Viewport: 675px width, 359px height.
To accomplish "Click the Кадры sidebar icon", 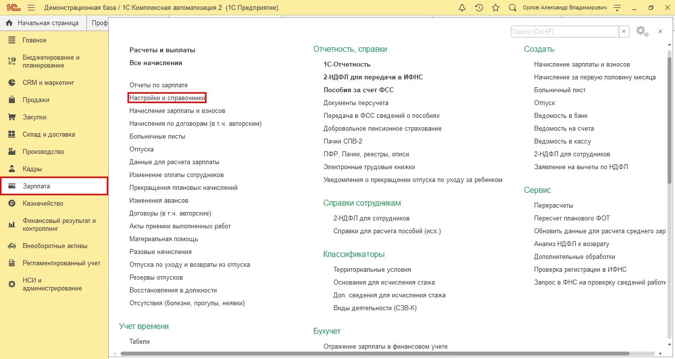I will [12, 169].
